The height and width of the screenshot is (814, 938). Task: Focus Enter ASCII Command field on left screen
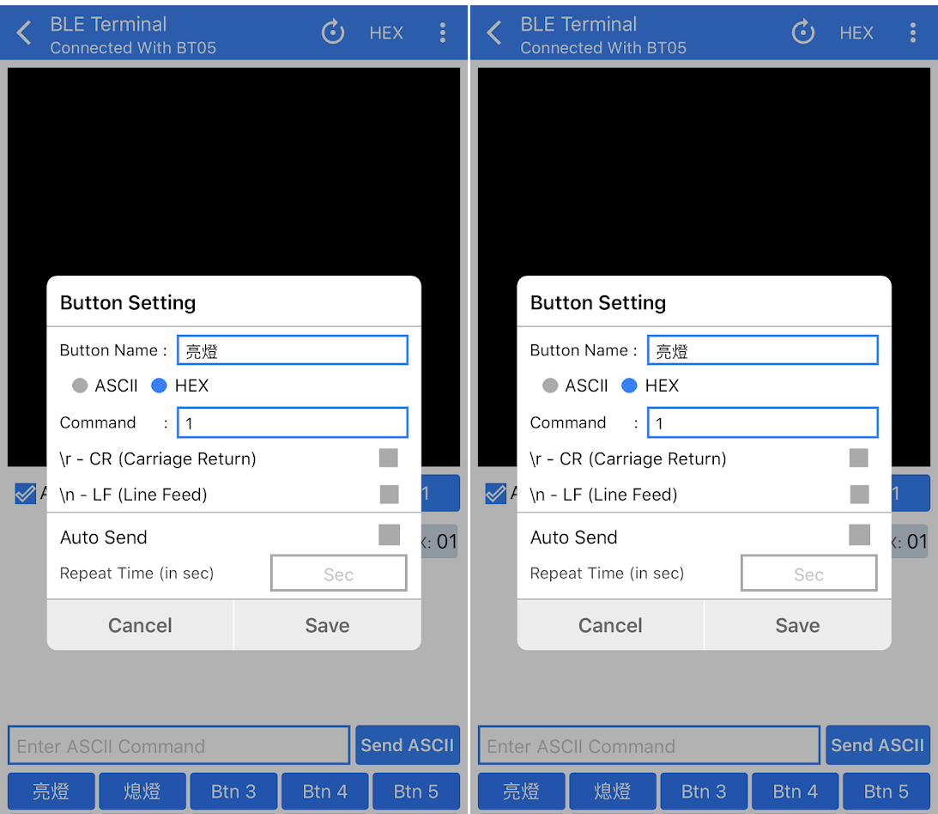click(179, 745)
